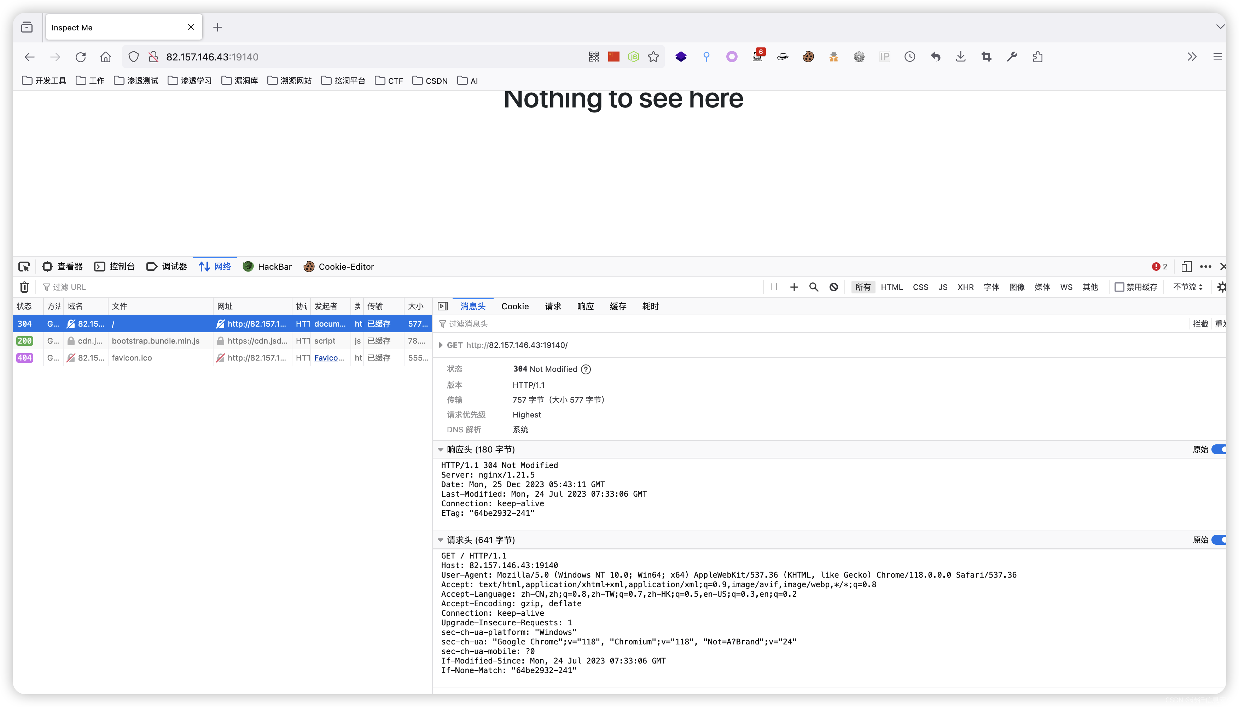Select the 所有 filter button

tap(863, 287)
